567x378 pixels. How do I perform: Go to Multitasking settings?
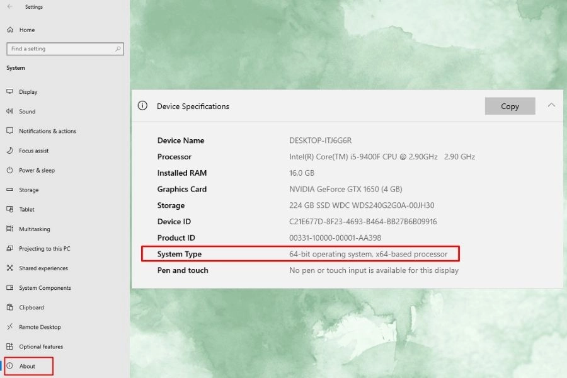(35, 229)
